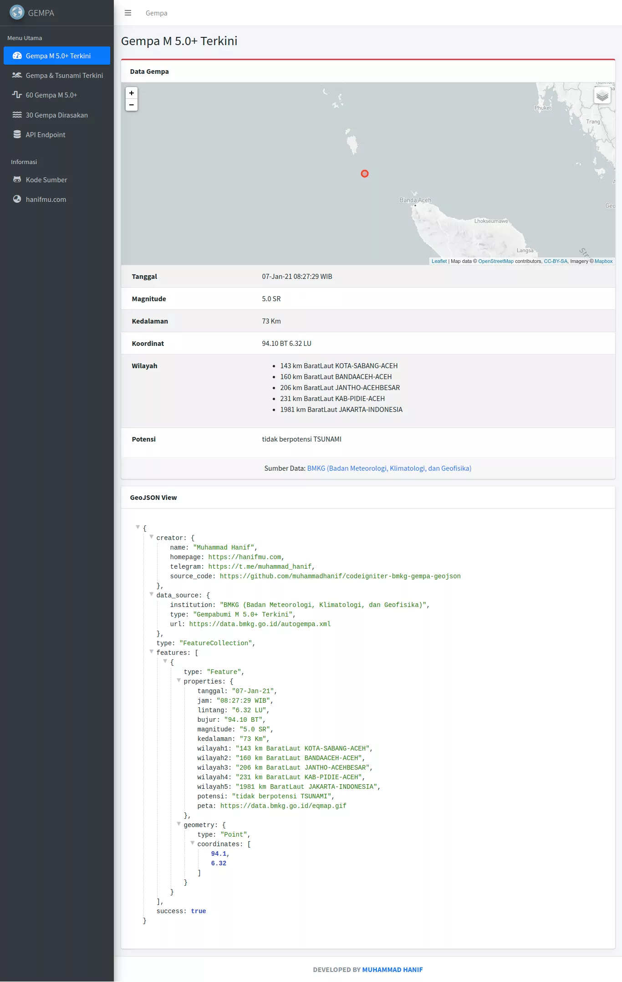The width and height of the screenshot is (622, 982).
Task: Open eqmap.gif peta URL in JSON
Action: pyautogui.click(x=283, y=806)
